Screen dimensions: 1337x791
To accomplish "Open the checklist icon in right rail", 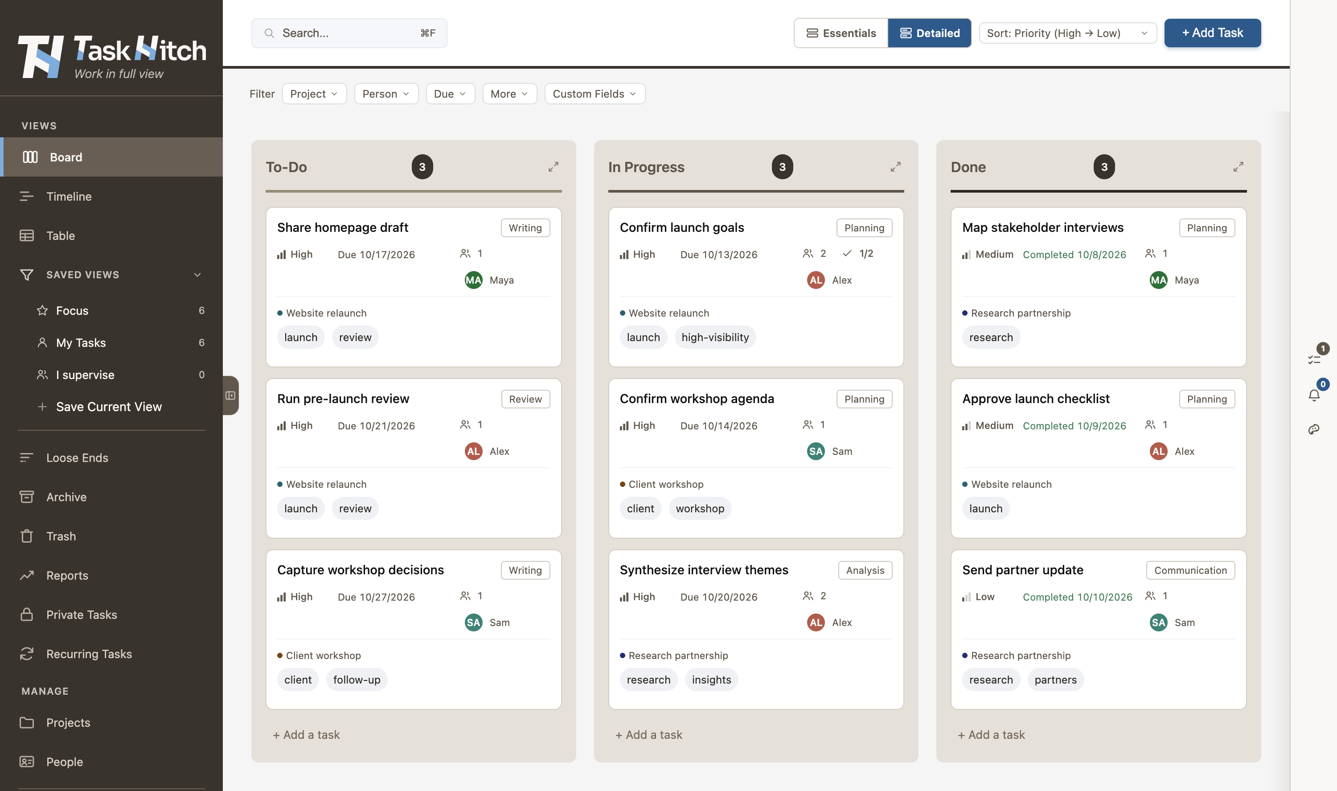I will 1314,360.
